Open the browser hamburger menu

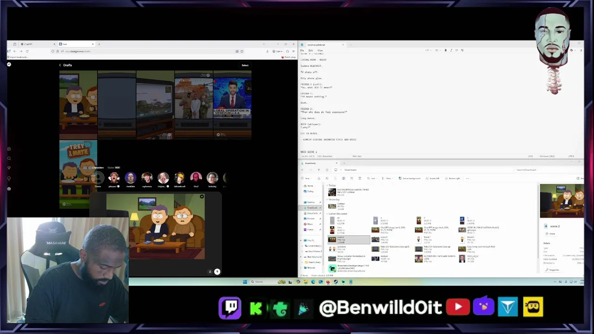[293, 51]
